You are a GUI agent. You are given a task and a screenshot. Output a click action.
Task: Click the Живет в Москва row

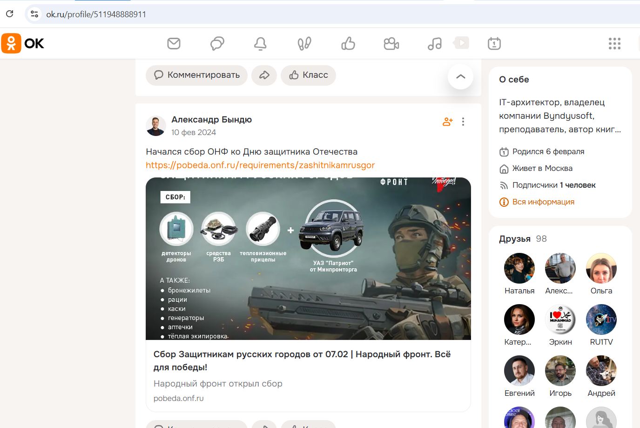536,168
